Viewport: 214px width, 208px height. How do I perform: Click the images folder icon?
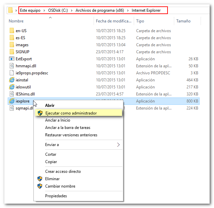click(x=12, y=45)
